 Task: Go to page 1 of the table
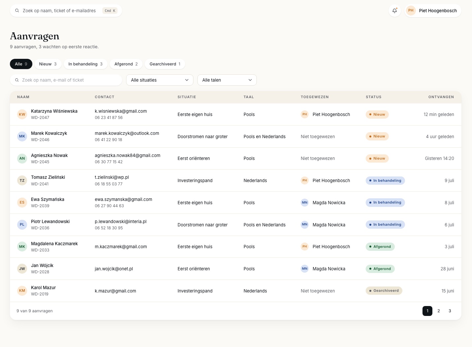tap(427, 311)
